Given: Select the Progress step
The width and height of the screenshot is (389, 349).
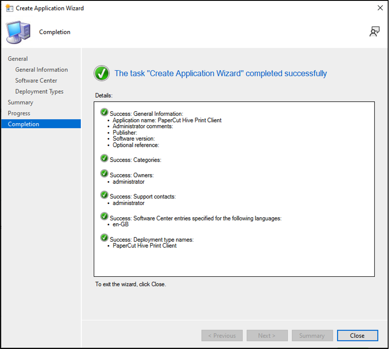Looking at the screenshot, I should coord(19,113).
